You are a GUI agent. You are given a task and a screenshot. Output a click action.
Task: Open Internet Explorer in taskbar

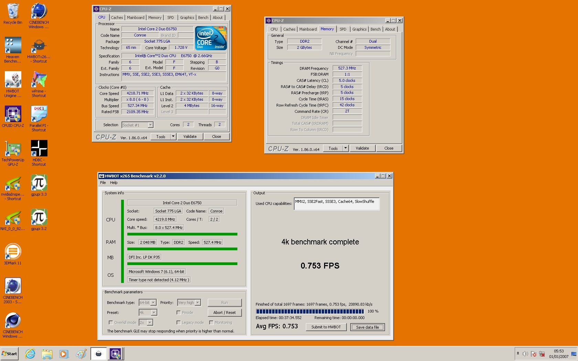coord(30,354)
